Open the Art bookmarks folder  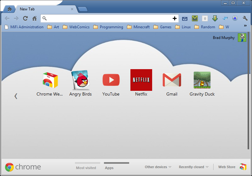(53, 27)
